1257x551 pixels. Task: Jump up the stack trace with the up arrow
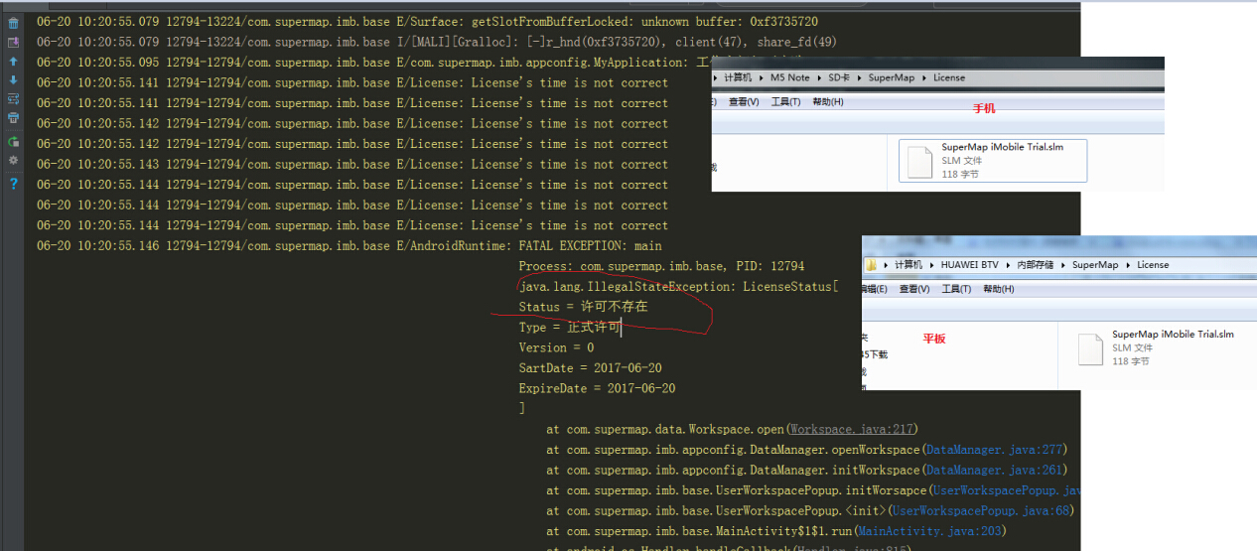click(x=13, y=61)
